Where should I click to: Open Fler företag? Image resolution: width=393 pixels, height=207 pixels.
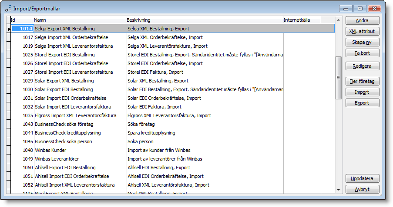(x=362, y=81)
